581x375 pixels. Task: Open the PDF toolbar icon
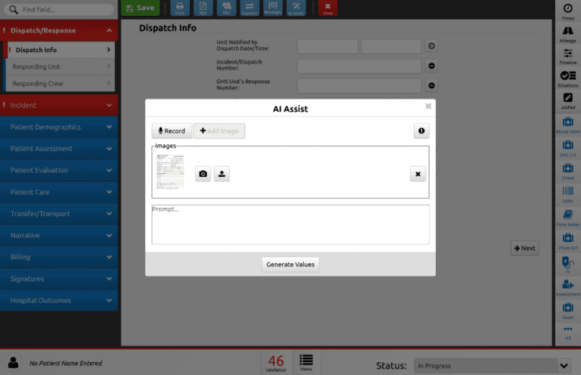click(203, 8)
